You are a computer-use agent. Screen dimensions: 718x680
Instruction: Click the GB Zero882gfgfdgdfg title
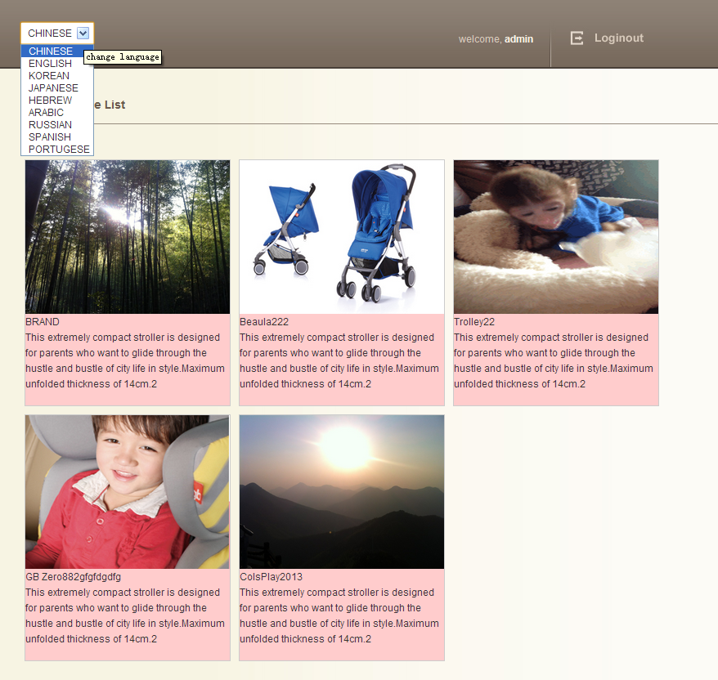click(74, 577)
